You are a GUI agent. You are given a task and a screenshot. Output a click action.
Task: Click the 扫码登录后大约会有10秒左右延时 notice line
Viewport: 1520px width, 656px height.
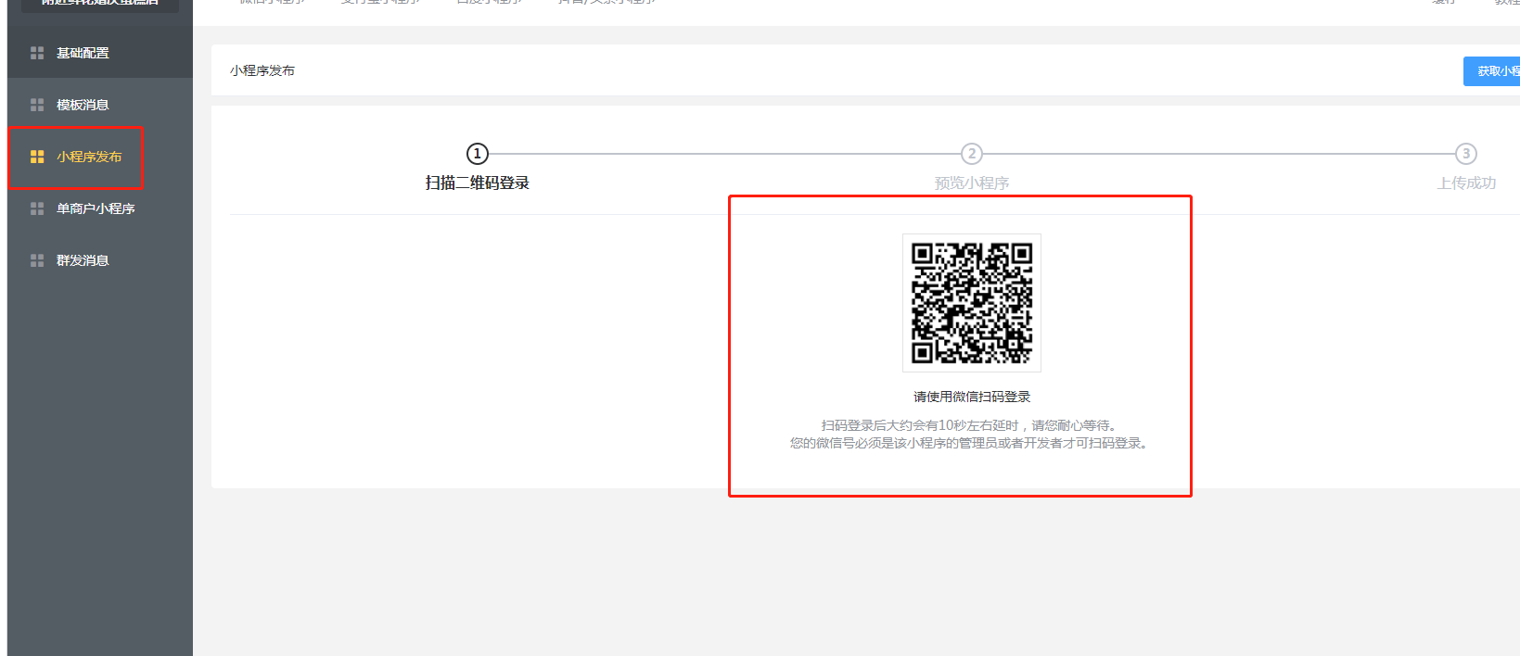point(971,425)
